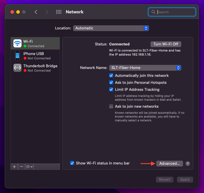Screen dimensions: 204x193
Task: Click the Wi-Fi "Connected" sidebar status
Action: 36,46
